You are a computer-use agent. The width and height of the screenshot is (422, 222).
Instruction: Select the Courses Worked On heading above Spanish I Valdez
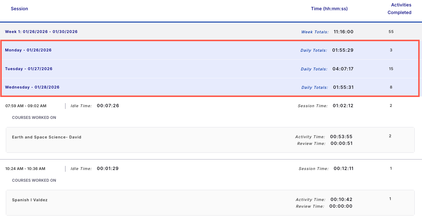(x=34, y=180)
